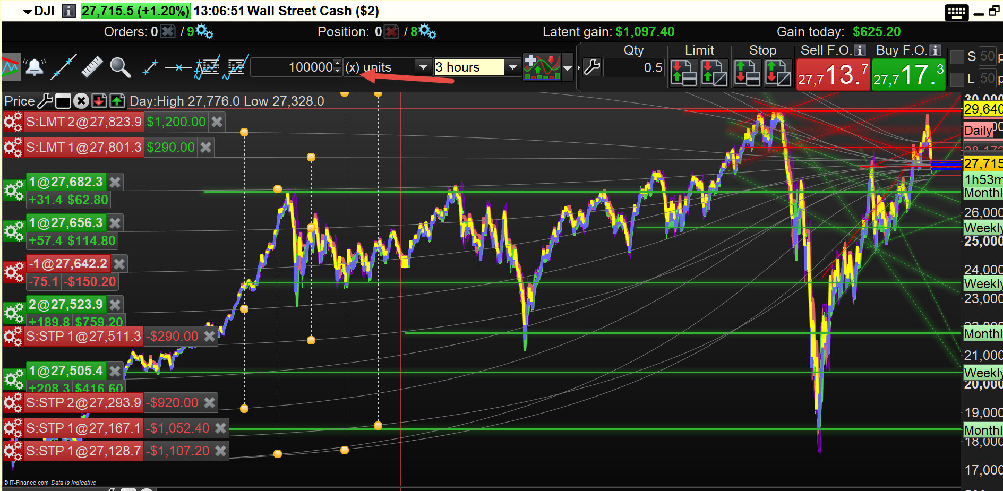The image size is (1003, 491).
Task: Increase the 100000 units stepper
Action: coord(338,63)
